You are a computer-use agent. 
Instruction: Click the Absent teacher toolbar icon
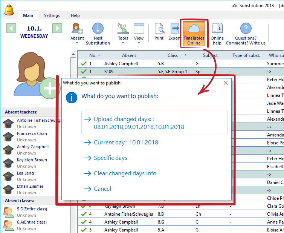click(x=77, y=29)
